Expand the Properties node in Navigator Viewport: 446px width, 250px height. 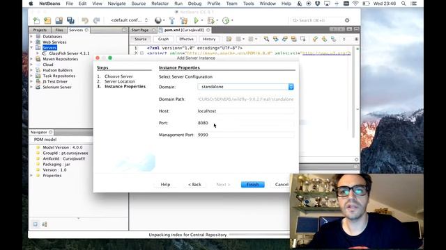[31, 176]
